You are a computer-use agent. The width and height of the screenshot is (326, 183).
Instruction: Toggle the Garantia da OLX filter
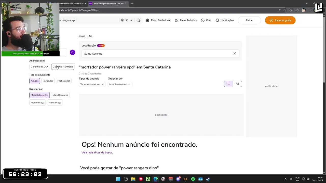click(x=39, y=67)
